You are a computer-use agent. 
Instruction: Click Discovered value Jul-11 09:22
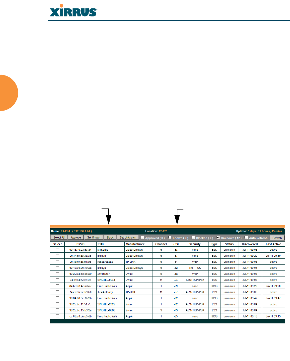pos(250,256)
